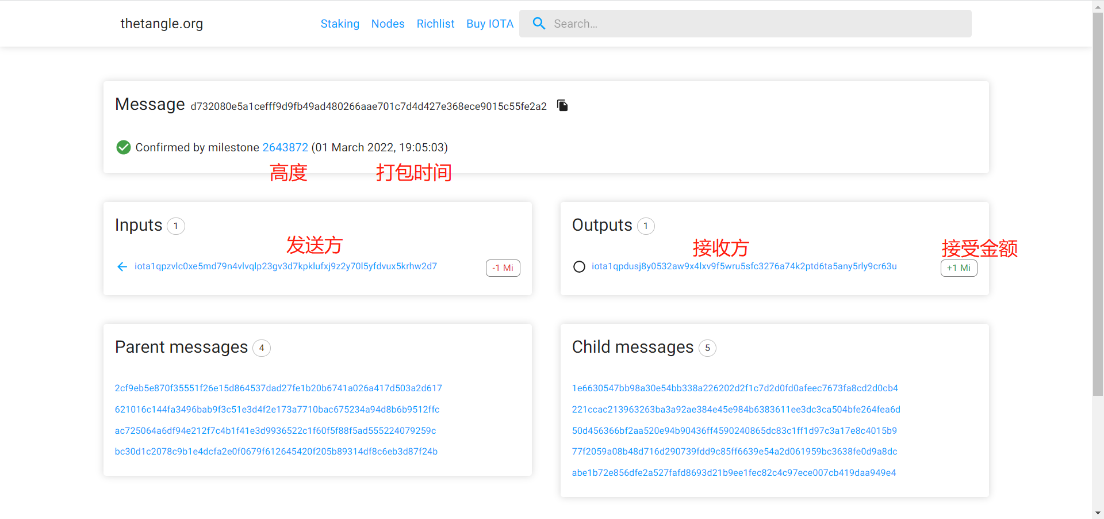Open sender address iota1qpzvlc0xe5md…
Viewport: 1104px width, 519px height.
tap(285, 266)
